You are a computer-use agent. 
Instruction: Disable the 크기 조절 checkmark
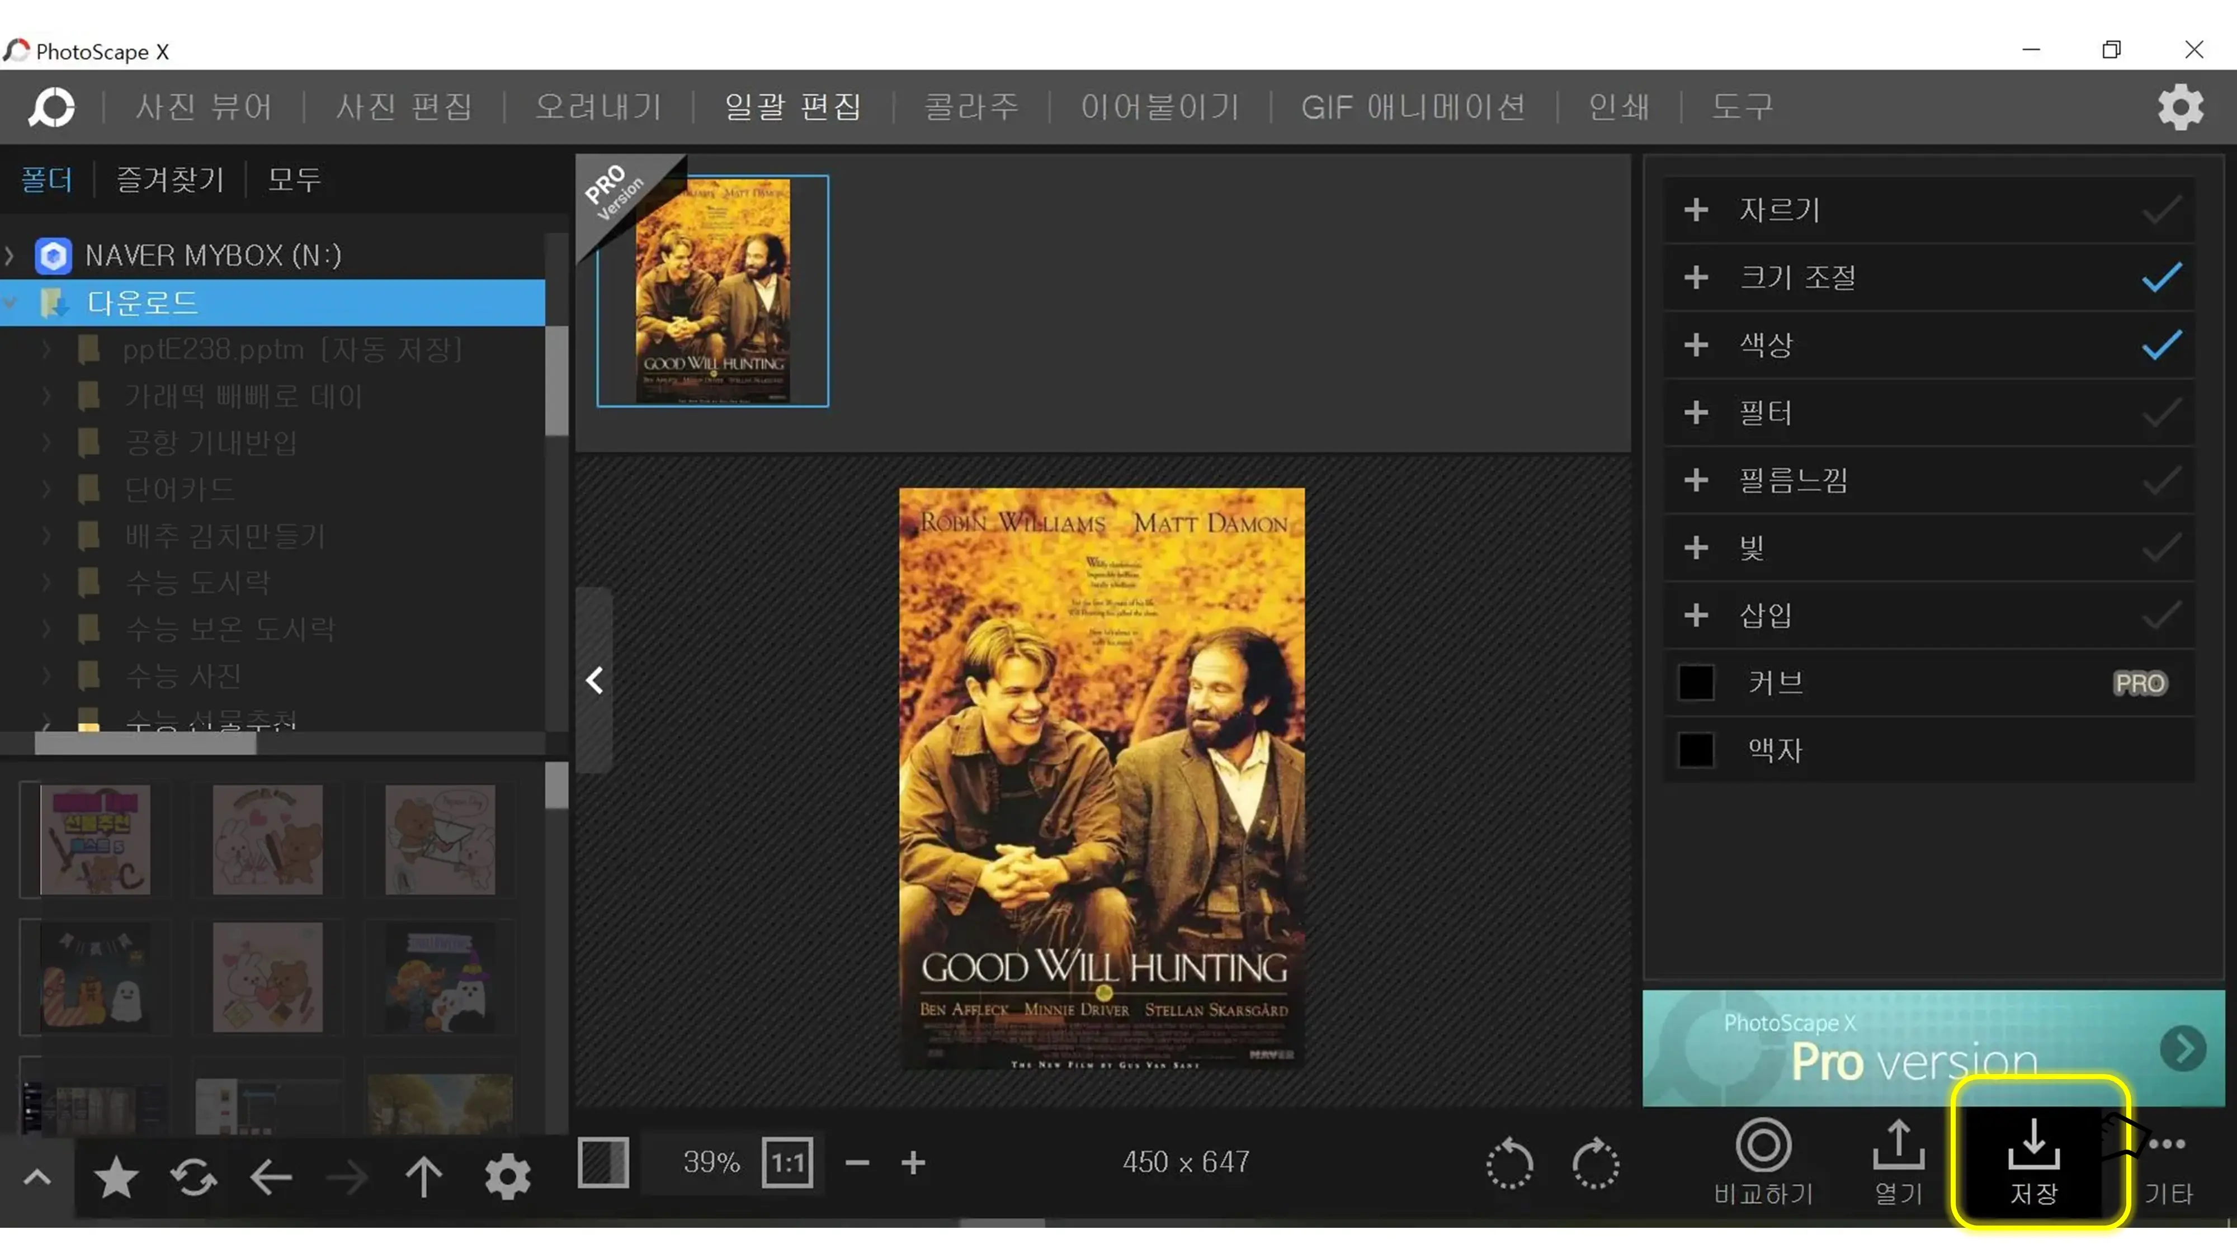tap(2160, 278)
